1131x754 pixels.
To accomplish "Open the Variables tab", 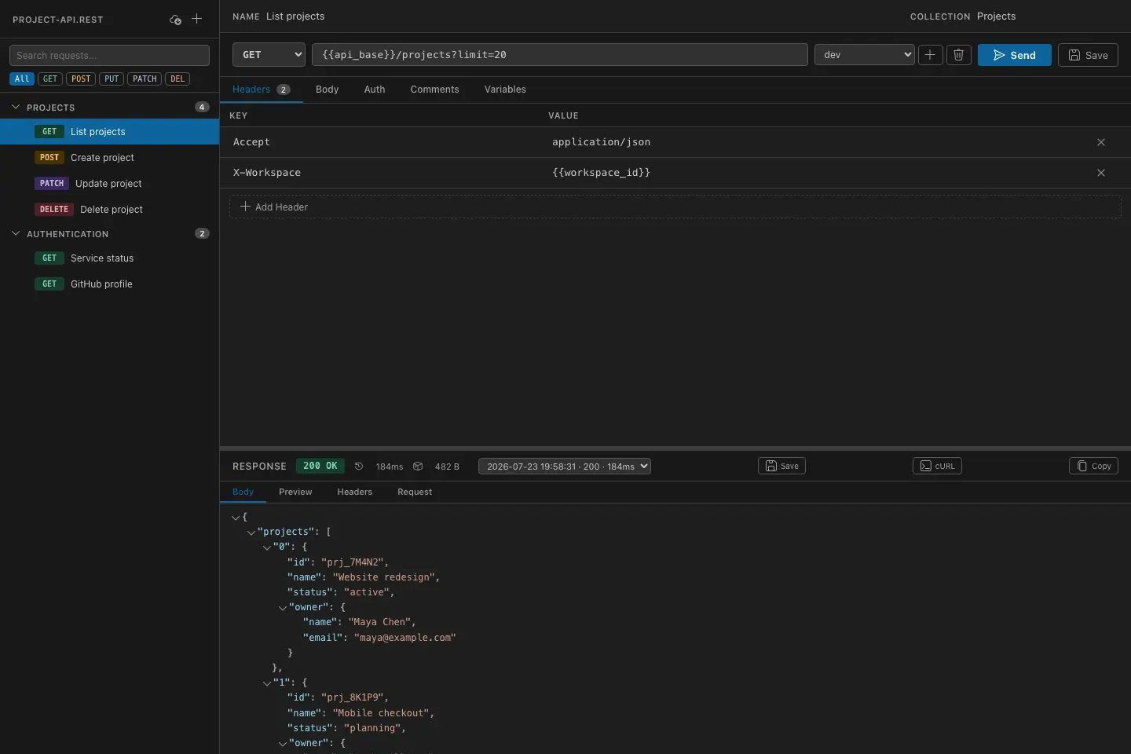I will (x=505, y=90).
